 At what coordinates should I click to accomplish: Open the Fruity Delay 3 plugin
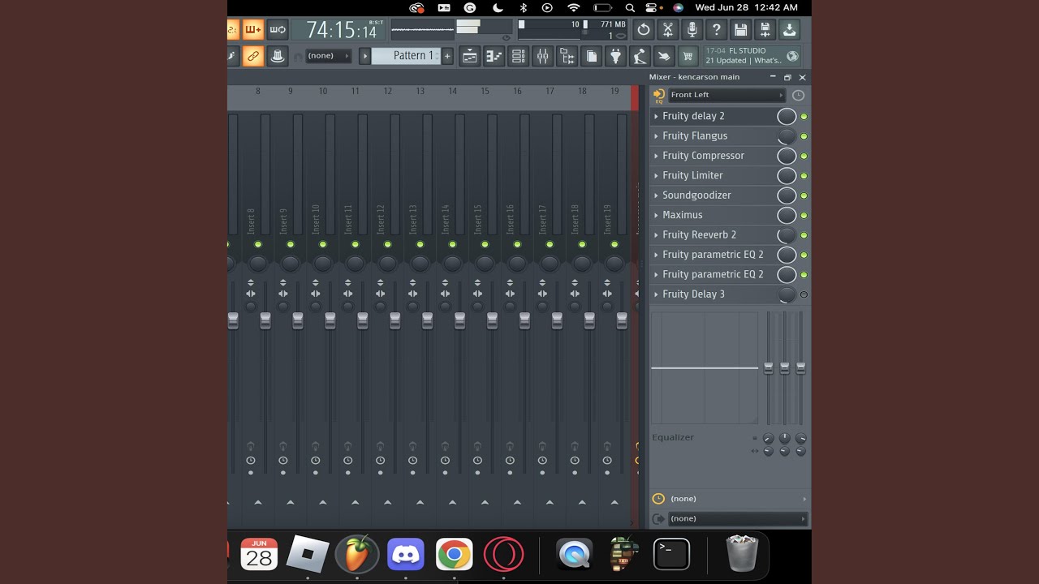coord(693,294)
